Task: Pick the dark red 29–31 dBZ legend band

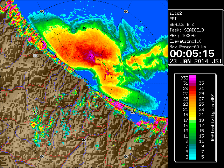Action: point(192,89)
